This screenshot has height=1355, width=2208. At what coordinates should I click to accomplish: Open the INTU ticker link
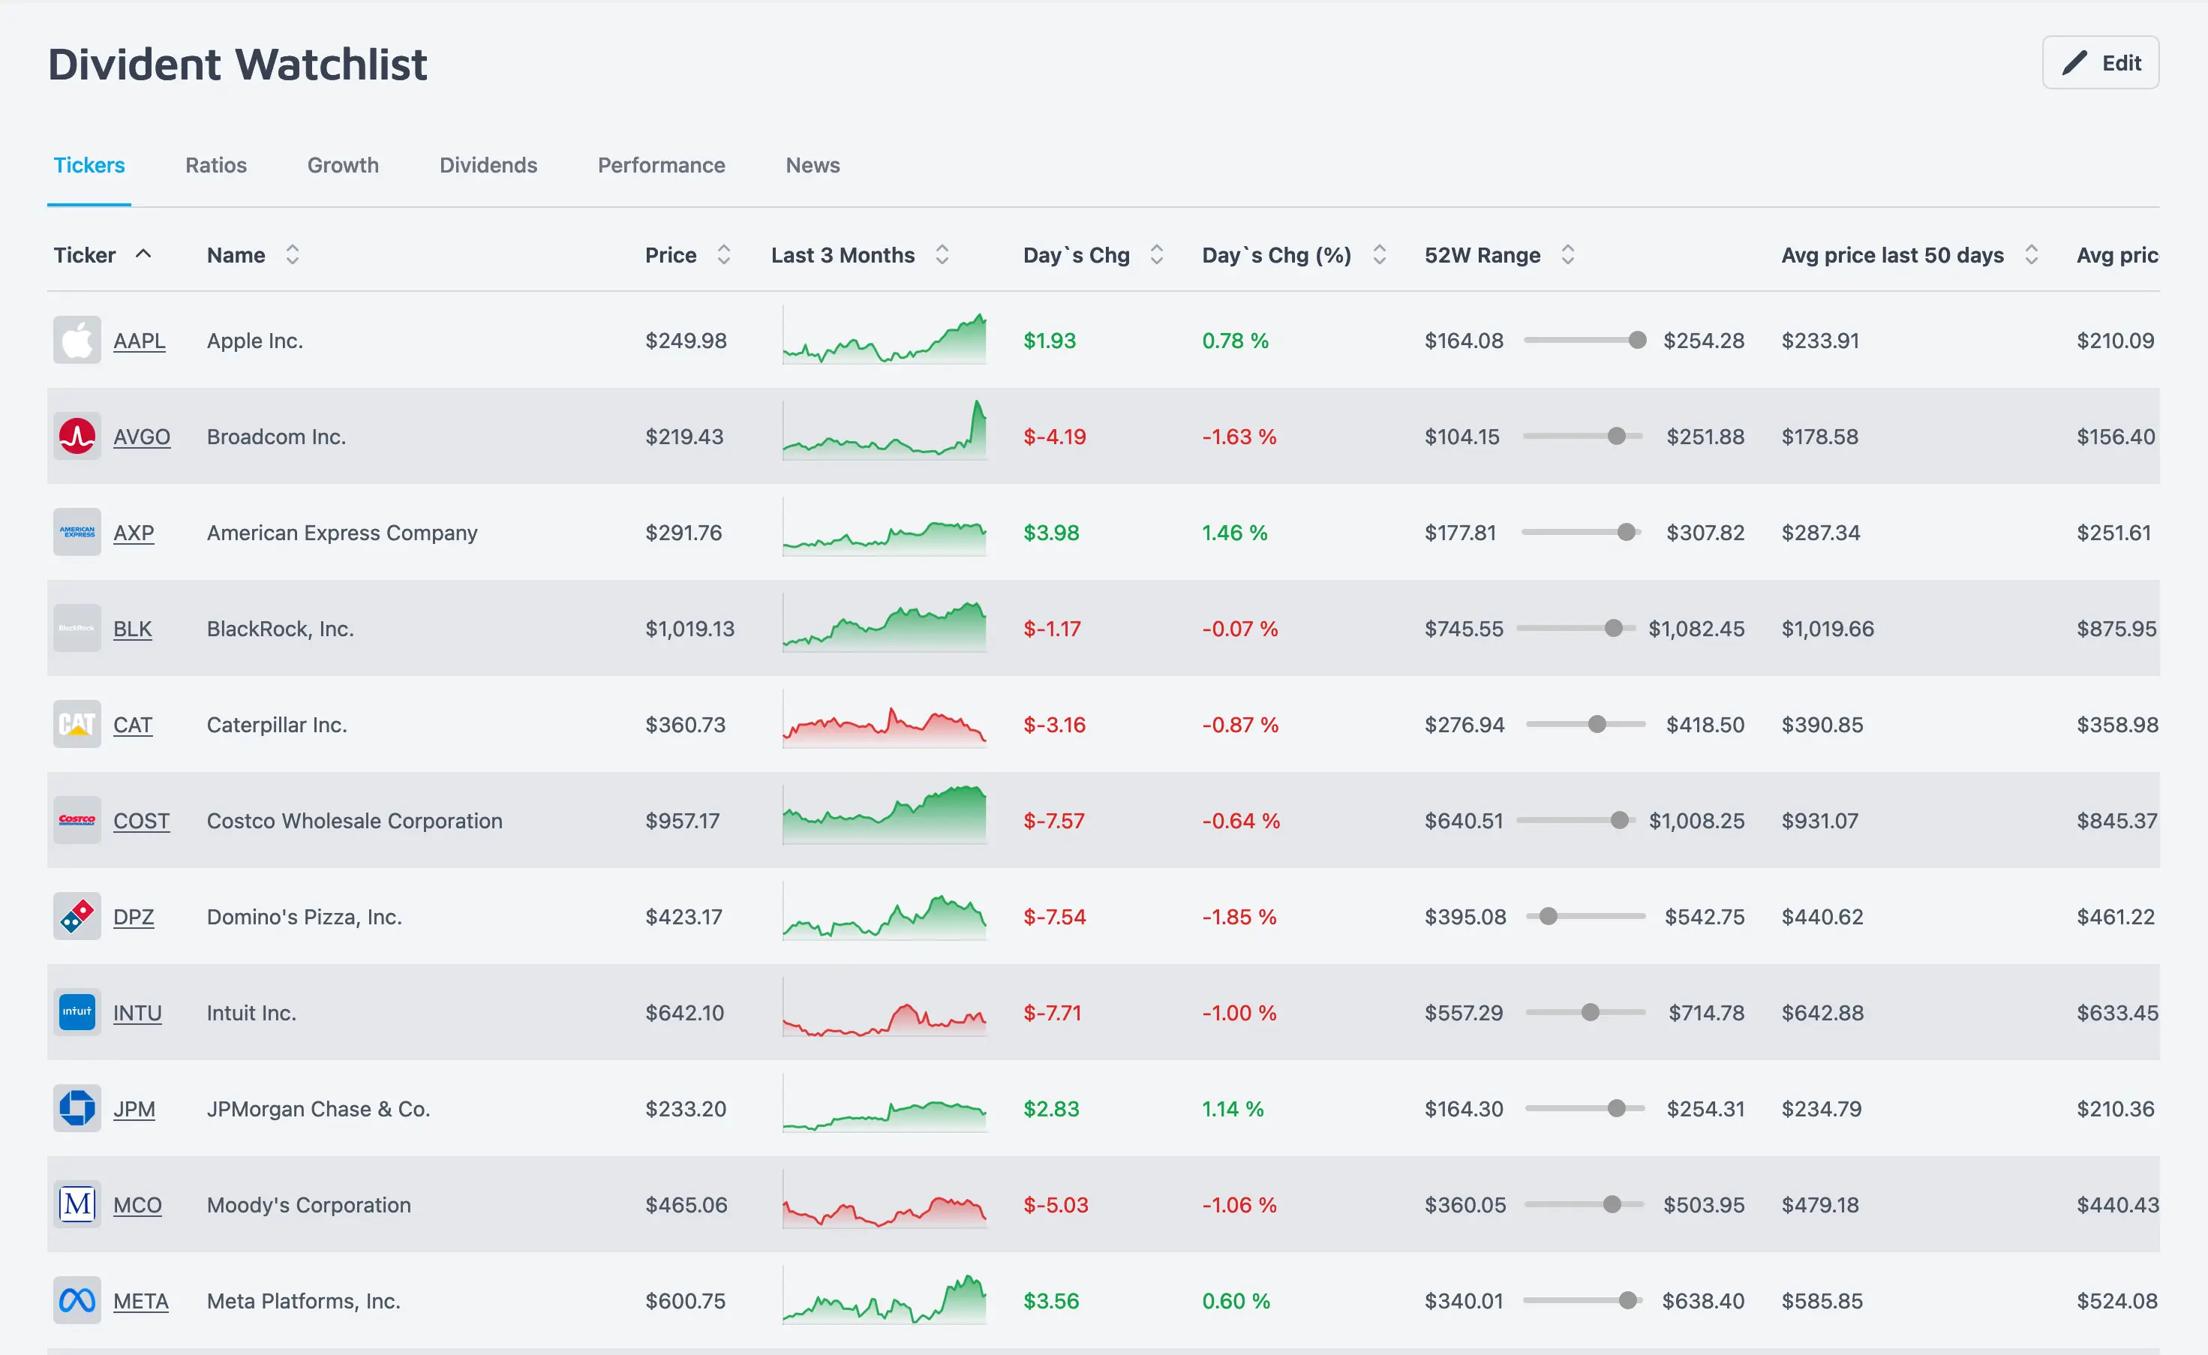[x=137, y=1012]
